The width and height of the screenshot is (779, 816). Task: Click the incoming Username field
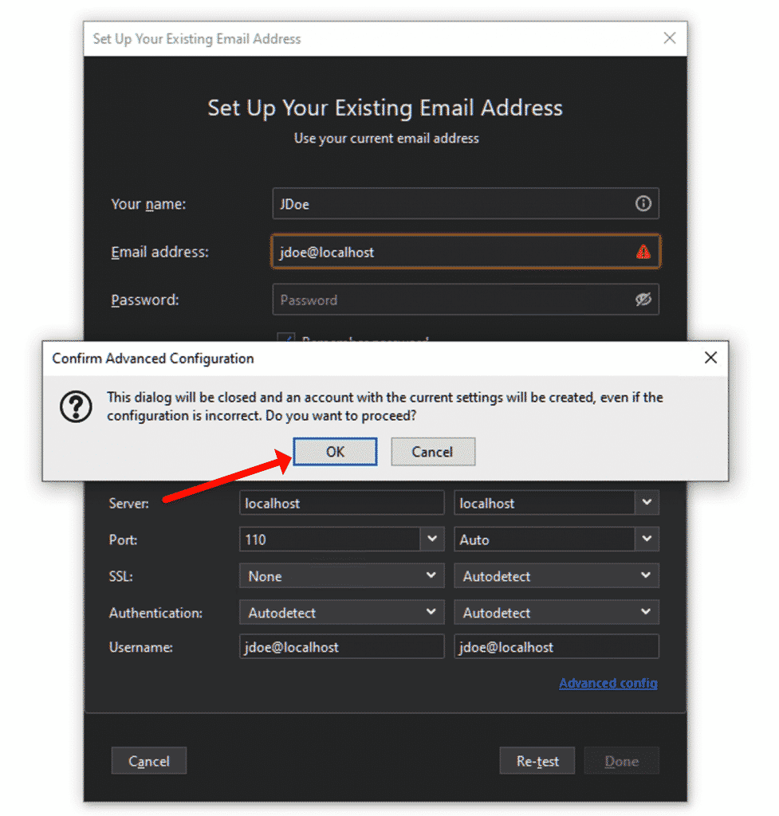tap(341, 647)
